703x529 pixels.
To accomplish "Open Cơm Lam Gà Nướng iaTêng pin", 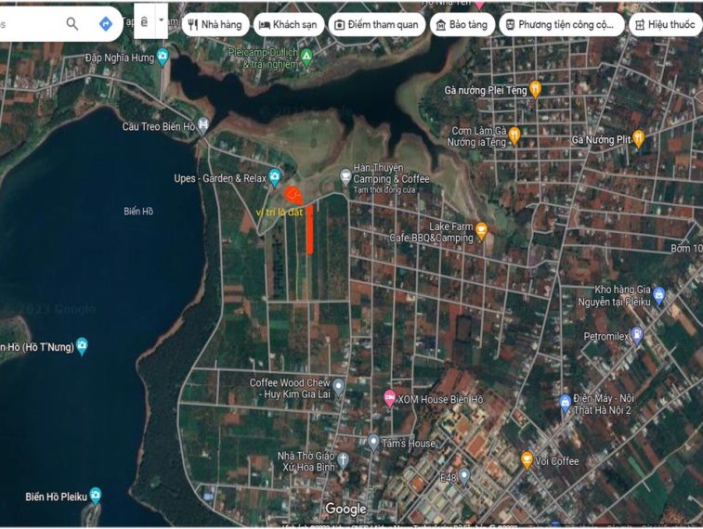I will (x=514, y=135).
